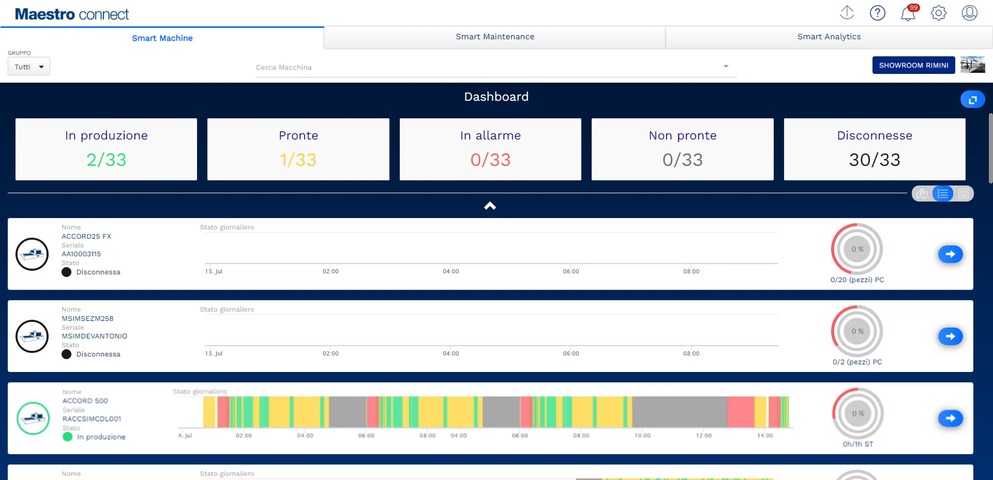Click the machine name ACCORD25 FX

86,237
